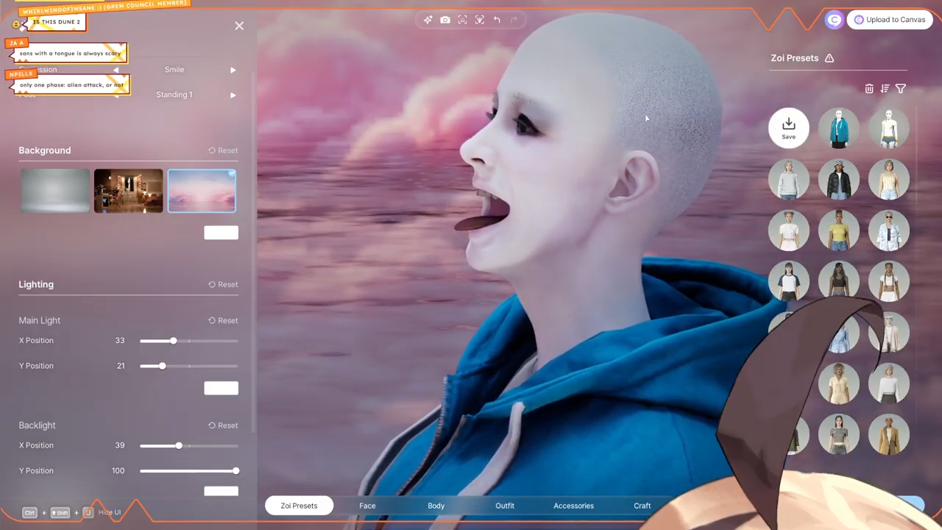This screenshot has height=530, width=942.
Task: Activate the facial capture icon
Action: (x=462, y=20)
